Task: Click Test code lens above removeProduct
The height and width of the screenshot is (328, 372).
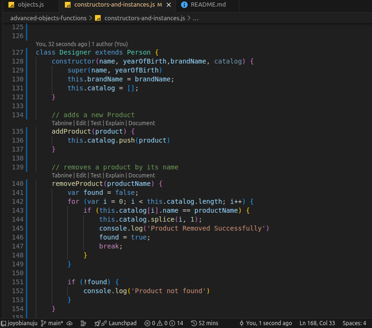Action: [x=96, y=176]
